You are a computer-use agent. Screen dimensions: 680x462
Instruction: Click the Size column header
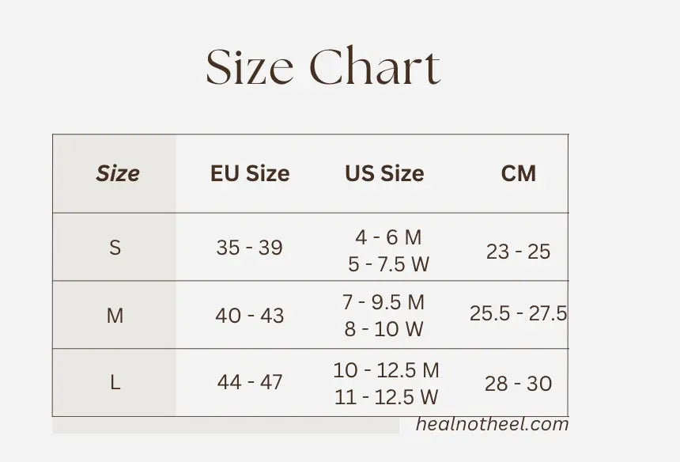[117, 173]
